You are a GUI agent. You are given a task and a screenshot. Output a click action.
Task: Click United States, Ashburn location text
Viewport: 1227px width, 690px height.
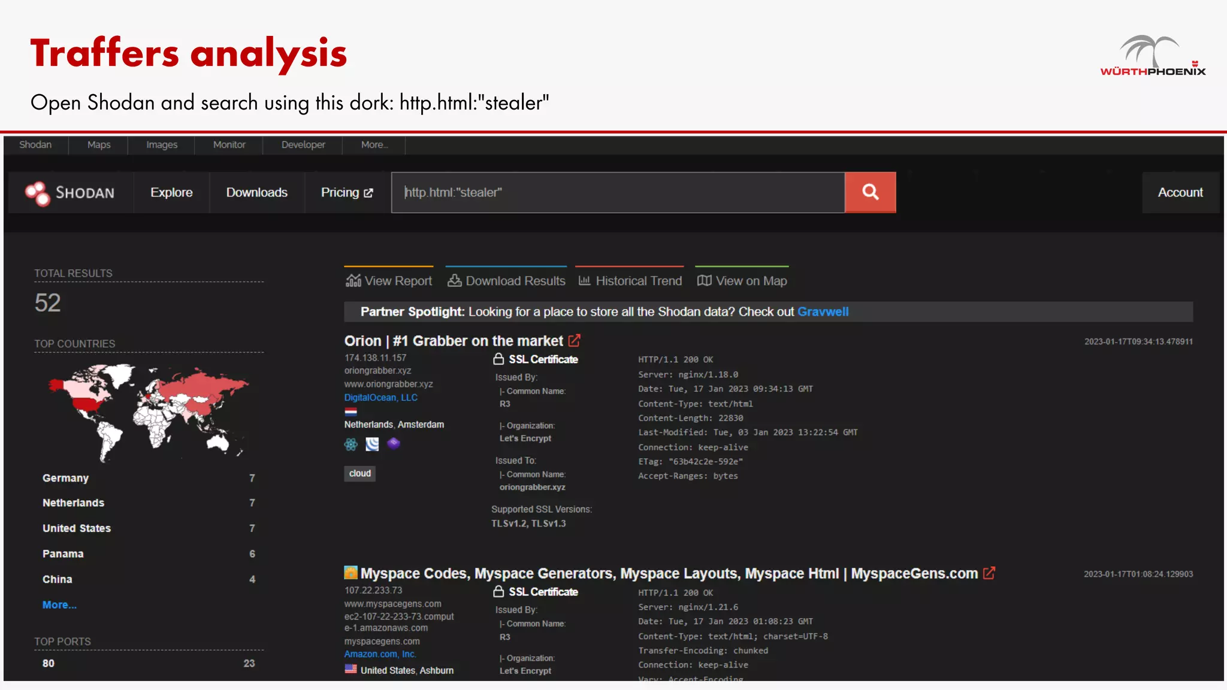(x=407, y=670)
